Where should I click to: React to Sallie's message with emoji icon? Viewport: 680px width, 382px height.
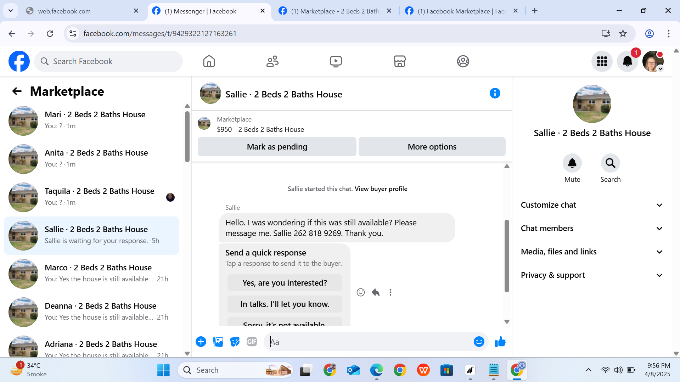point(360,292)
